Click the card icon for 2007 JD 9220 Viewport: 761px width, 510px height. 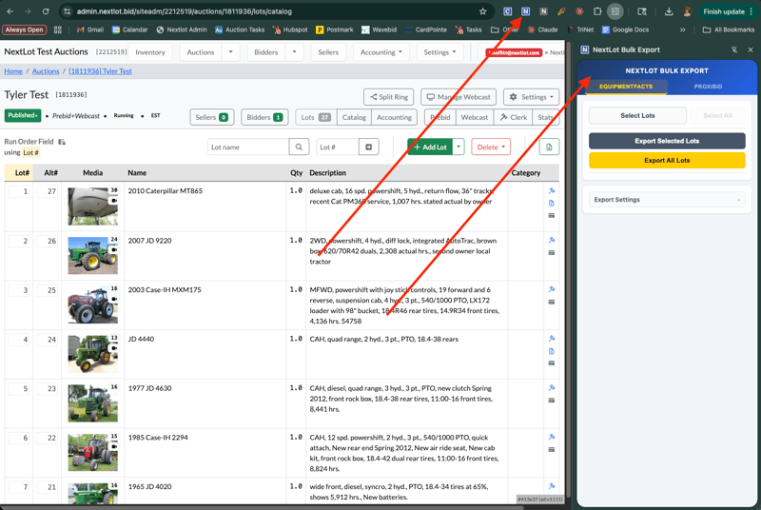(x=552, y=252)
